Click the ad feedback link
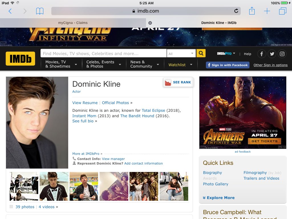This screenshot has height=219, width=292. [243, 152]
